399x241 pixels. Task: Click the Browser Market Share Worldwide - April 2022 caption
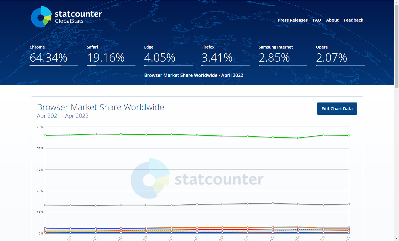coord(194,75)
